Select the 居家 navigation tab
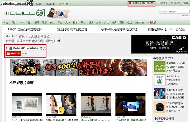This screenshot has width=190, height=122. coord(99,22)
